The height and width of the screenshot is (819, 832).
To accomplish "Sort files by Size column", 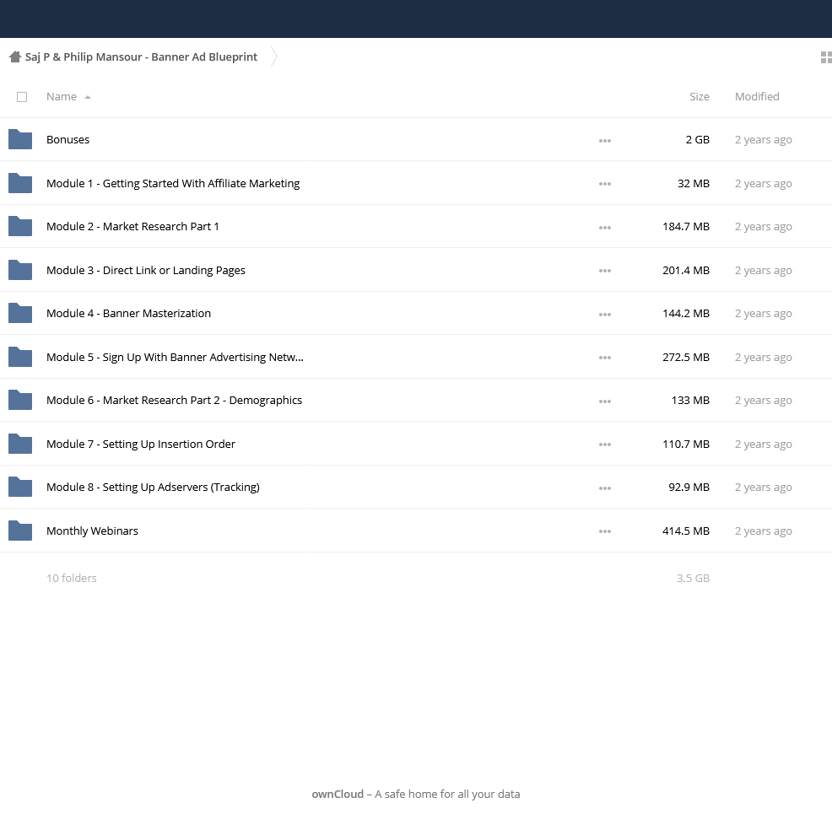I will click(700, 96).
